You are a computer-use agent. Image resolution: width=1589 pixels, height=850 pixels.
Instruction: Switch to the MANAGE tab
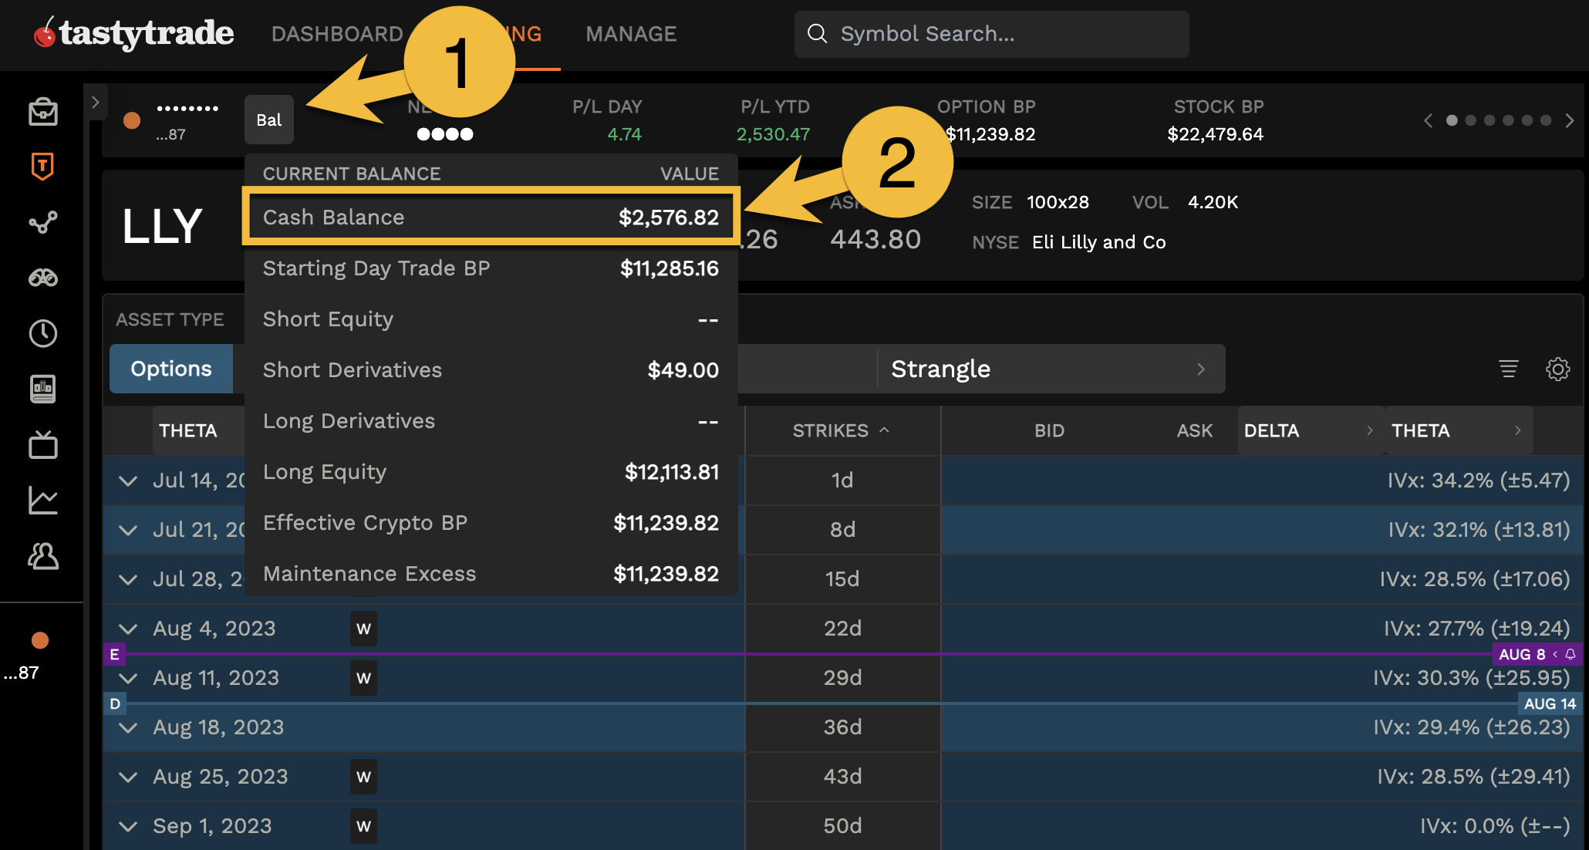point(631,34)
